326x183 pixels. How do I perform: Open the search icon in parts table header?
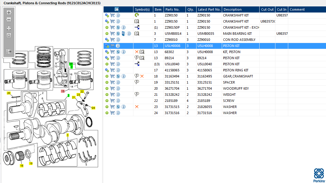pos(117,9)
